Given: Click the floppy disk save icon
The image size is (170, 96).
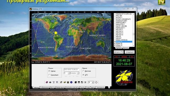Looking at the screenshot, I should point(68,82).
